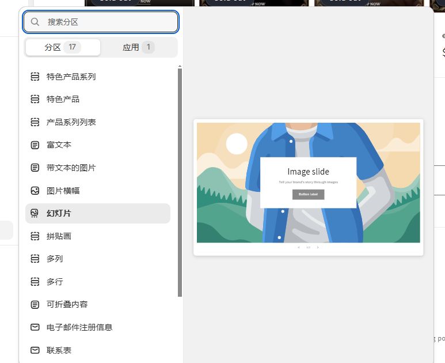Click the 产品系列列表 section icon

(x=35, y=122)
